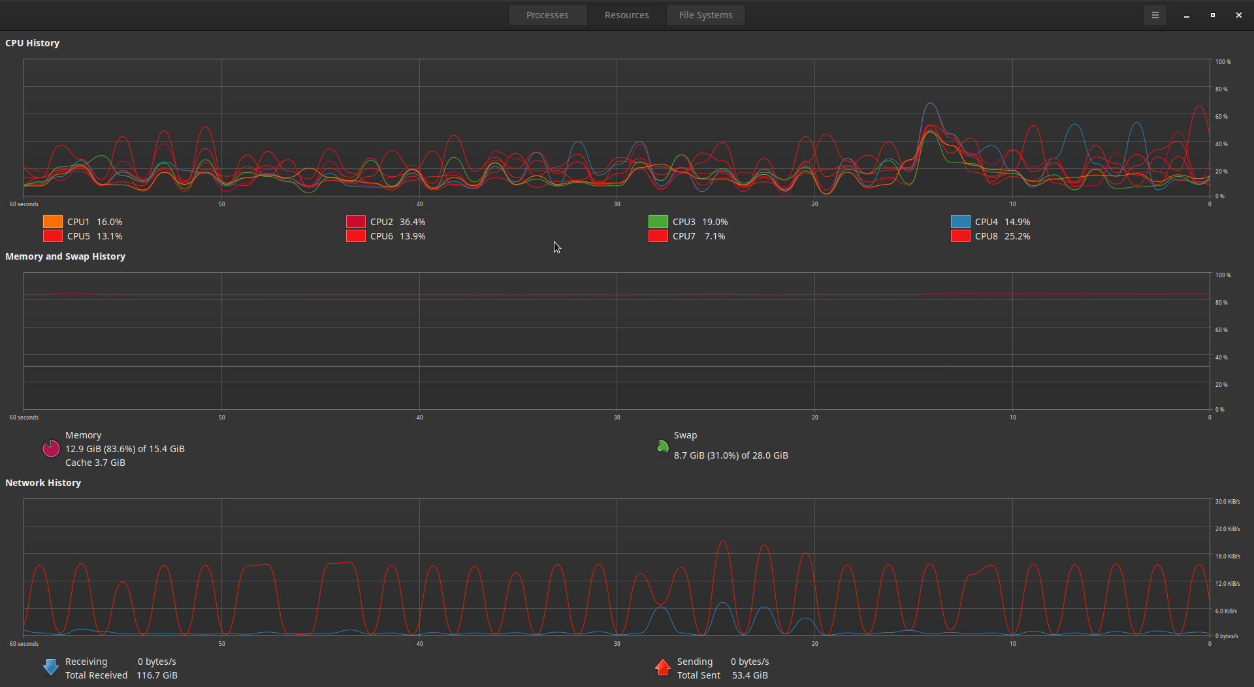Click the CPU8 25.2% label

pos(1003,236)
